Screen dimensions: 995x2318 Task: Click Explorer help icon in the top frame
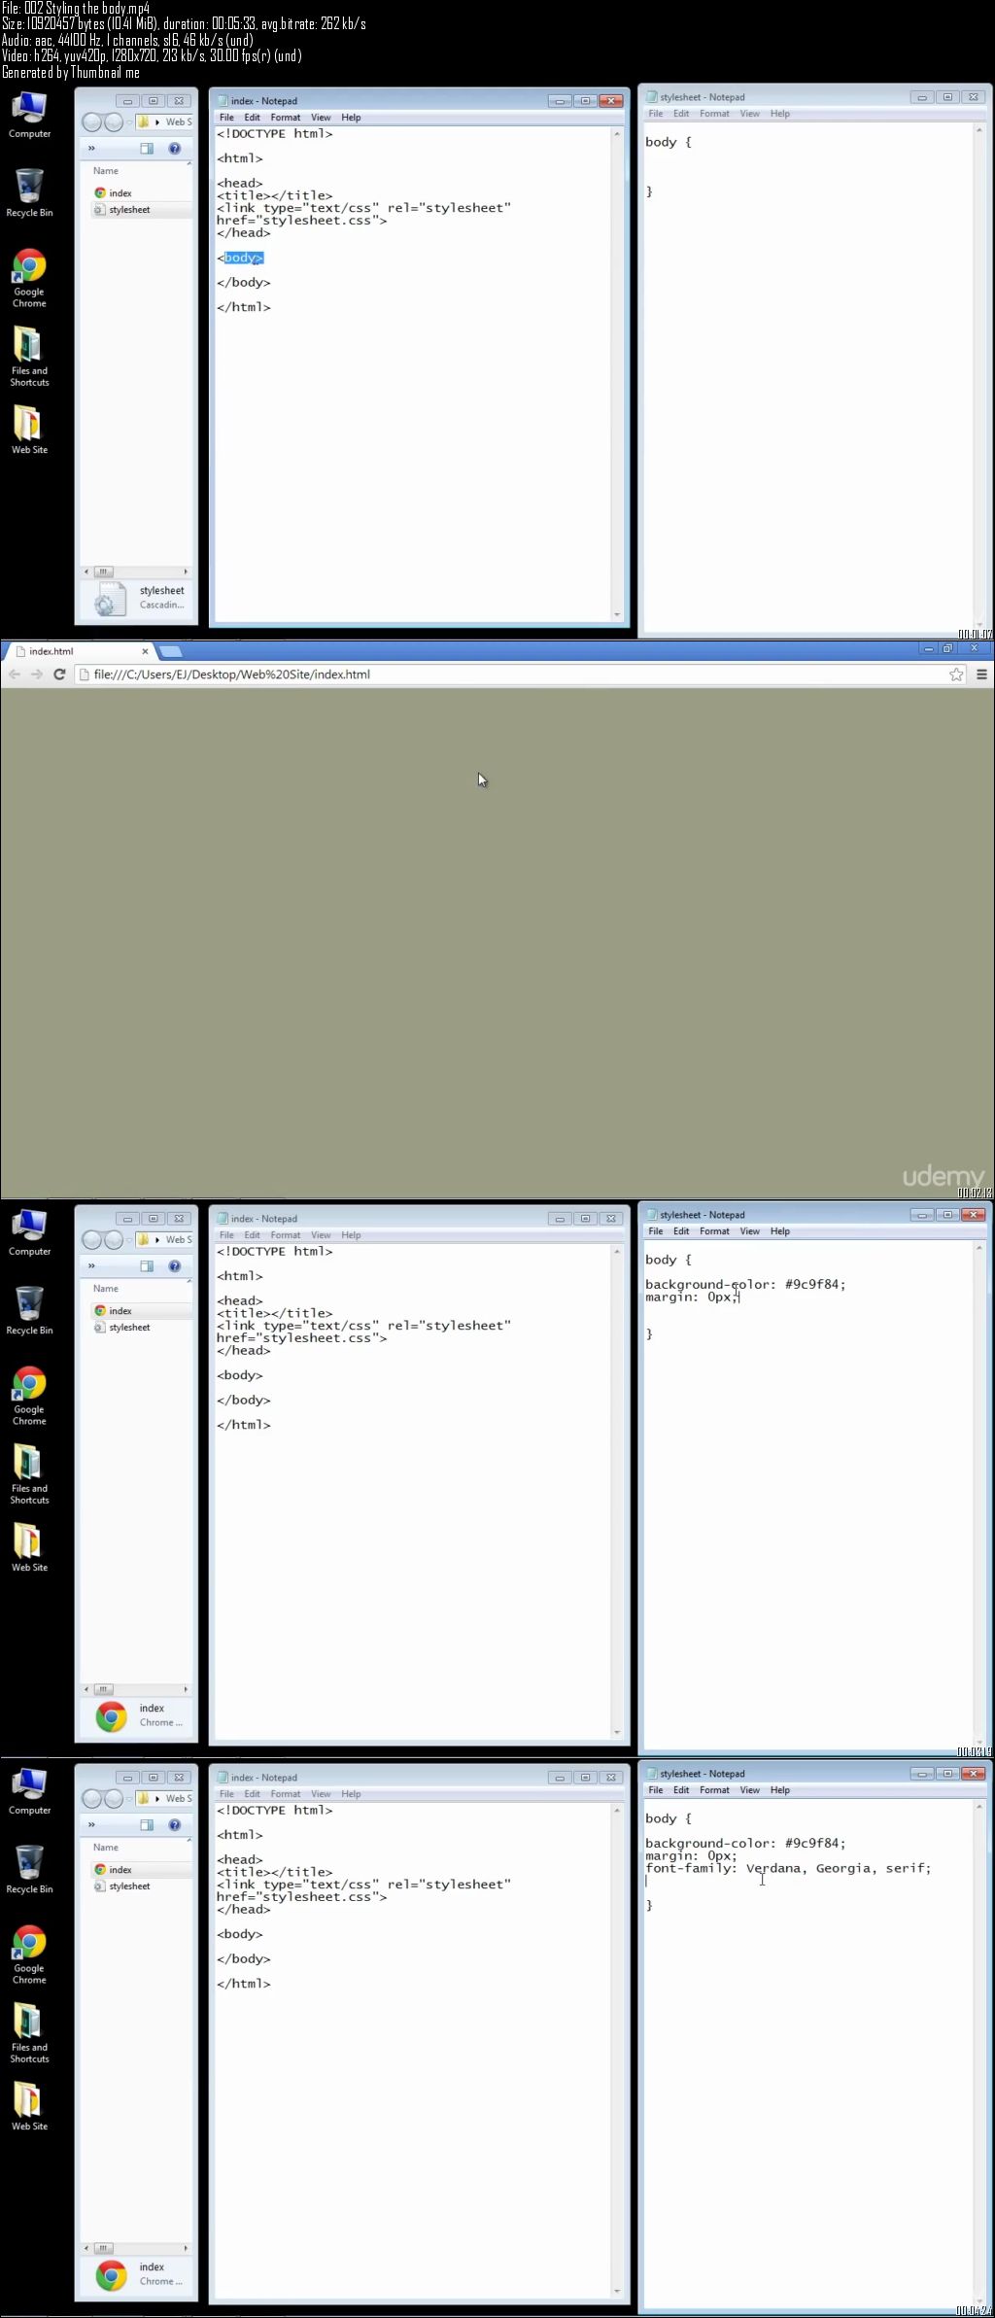[175, 149]
